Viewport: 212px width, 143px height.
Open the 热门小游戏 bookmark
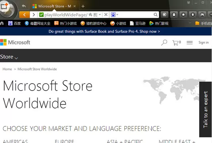pyautogui.click(x=65, y=23)
